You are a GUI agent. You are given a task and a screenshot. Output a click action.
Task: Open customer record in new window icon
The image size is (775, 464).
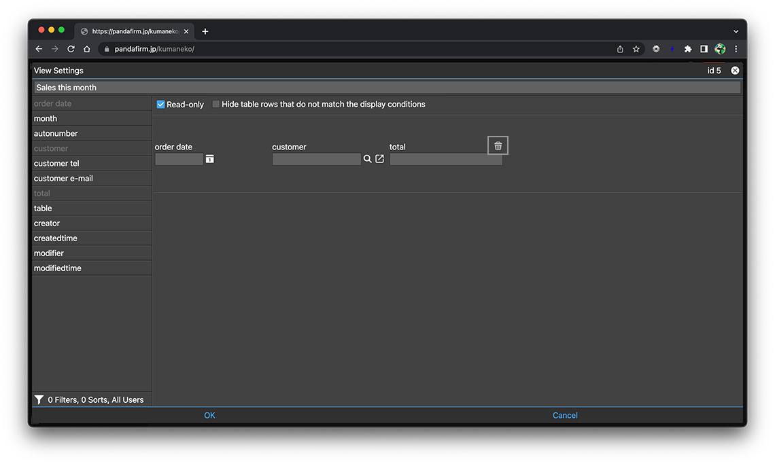(x=380, y=159)
